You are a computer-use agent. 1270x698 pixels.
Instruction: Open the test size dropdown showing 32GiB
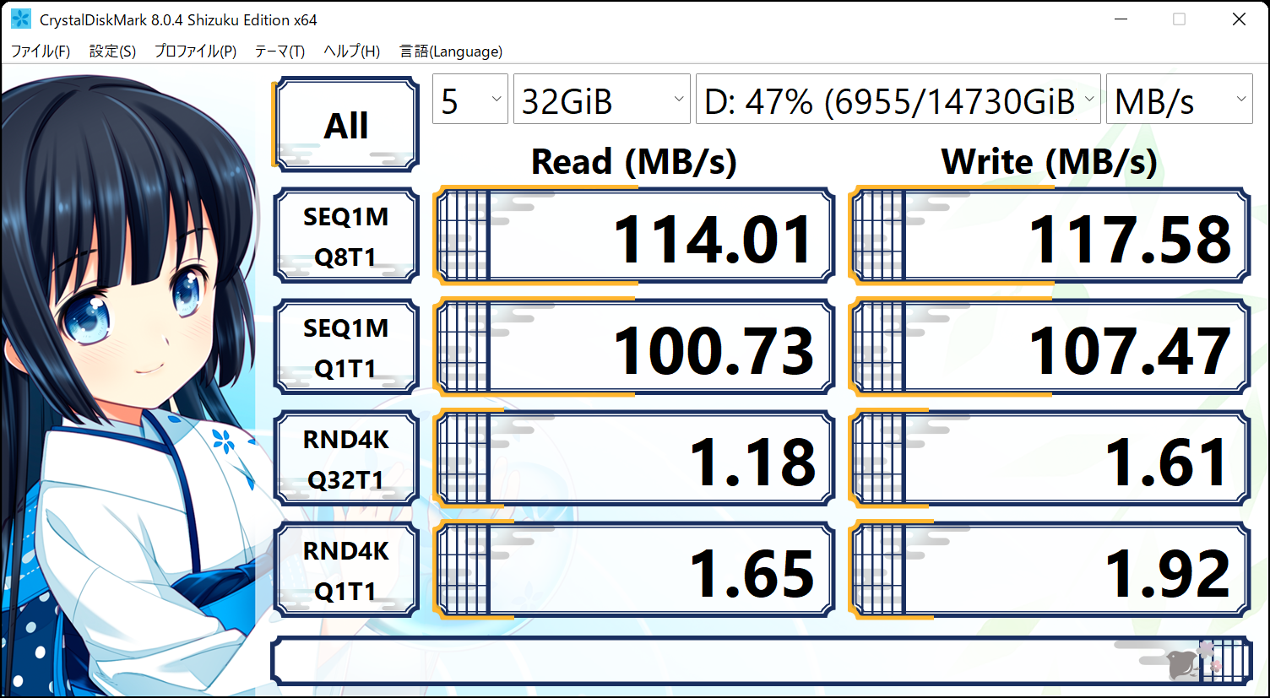pos(602,99)
